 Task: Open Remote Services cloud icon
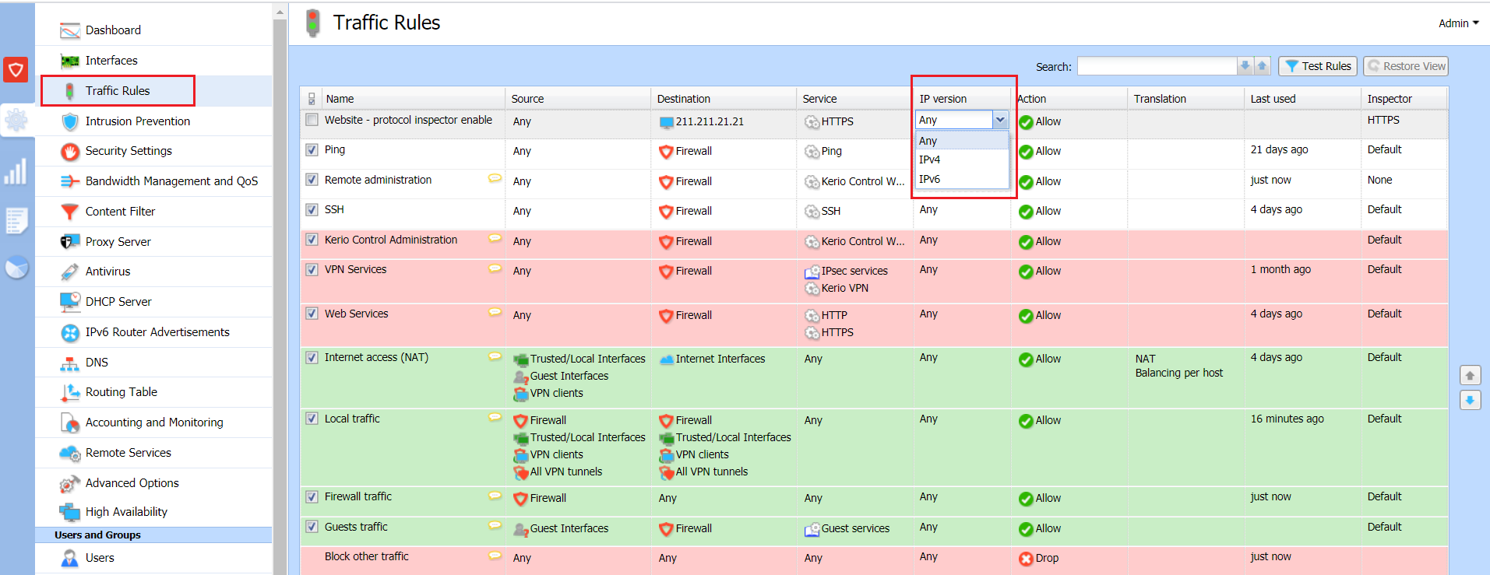coord(70,453)
